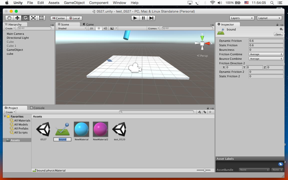Click the camera gizmo in the scene

tap(135, 67)
